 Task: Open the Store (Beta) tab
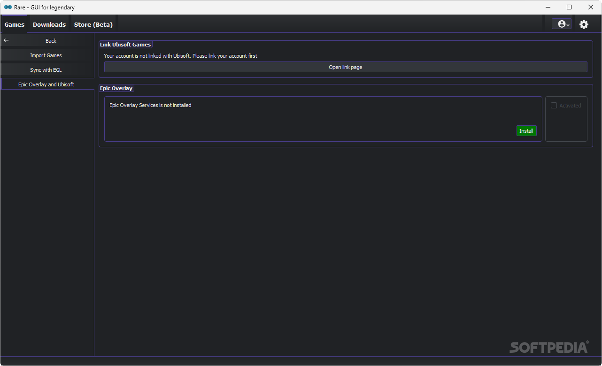(x=93, y=24)
